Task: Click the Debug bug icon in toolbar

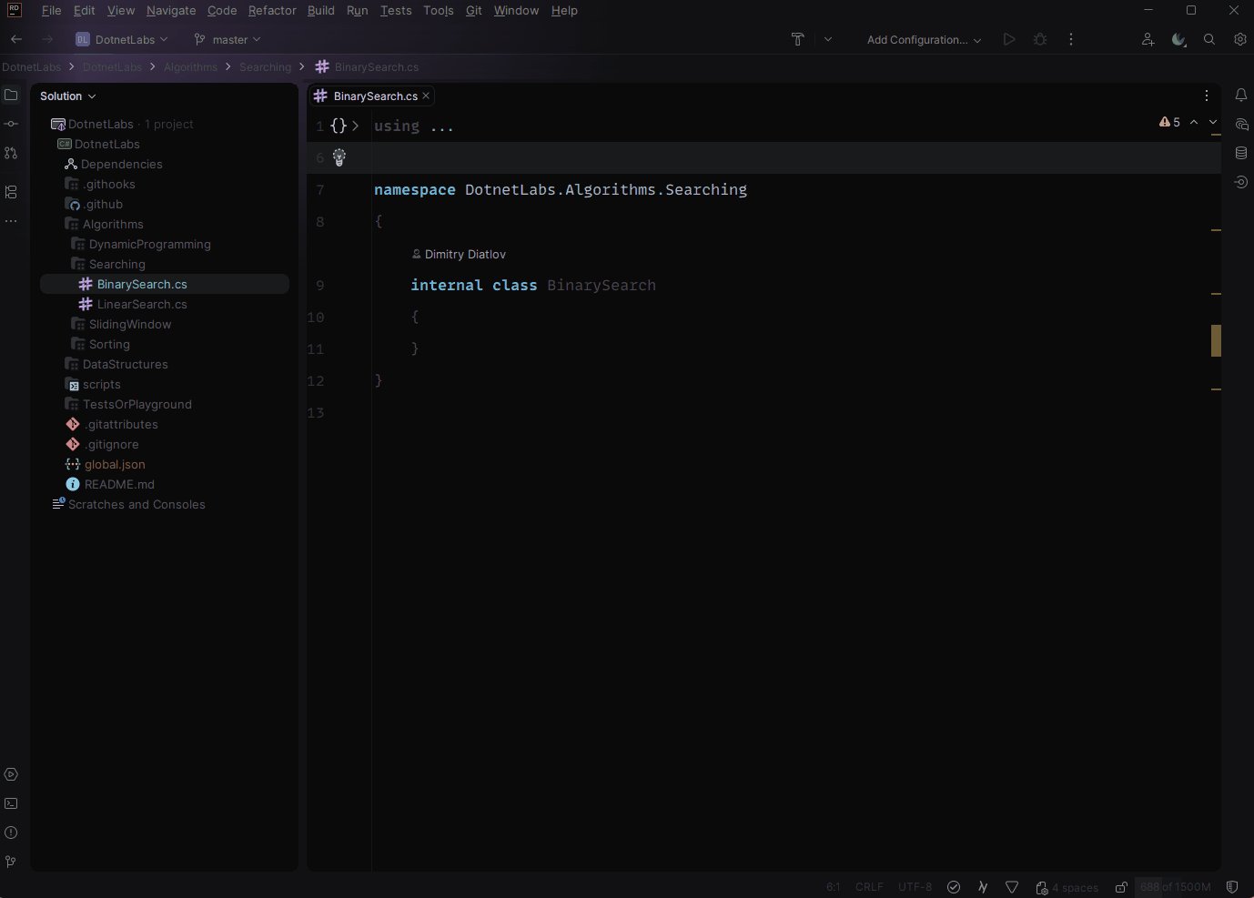Action: click(1040, 39)
